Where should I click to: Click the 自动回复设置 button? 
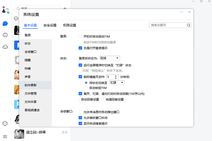coord(90,100)
